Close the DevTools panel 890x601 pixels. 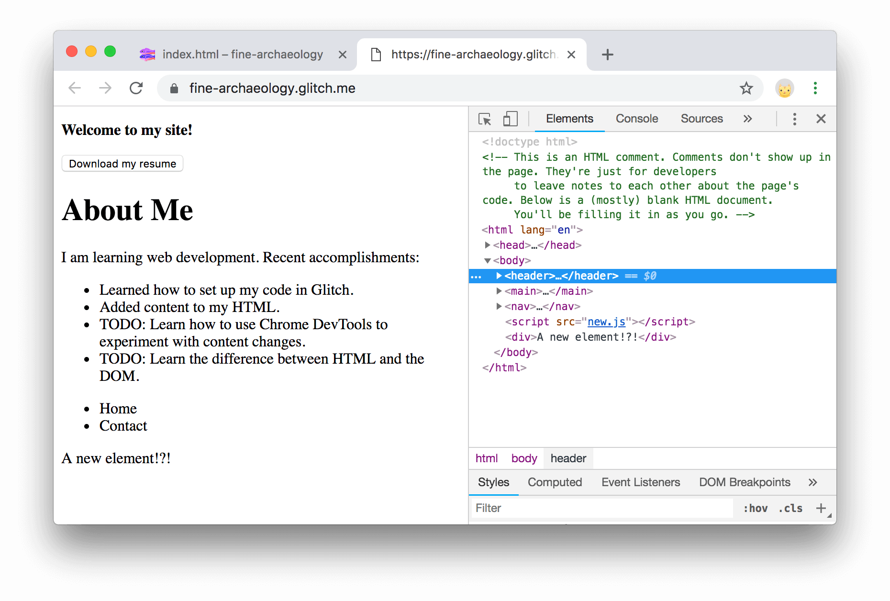coord(821,119)
